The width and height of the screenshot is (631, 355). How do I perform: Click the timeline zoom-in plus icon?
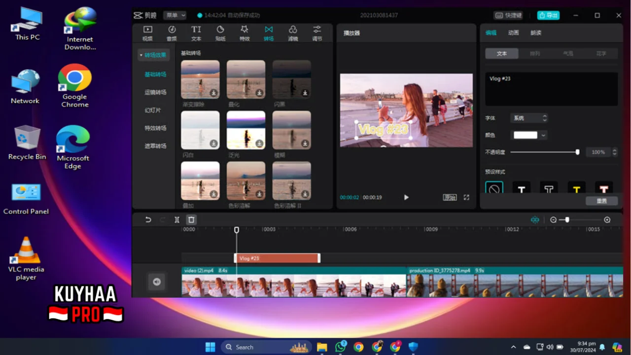(607, 220)
